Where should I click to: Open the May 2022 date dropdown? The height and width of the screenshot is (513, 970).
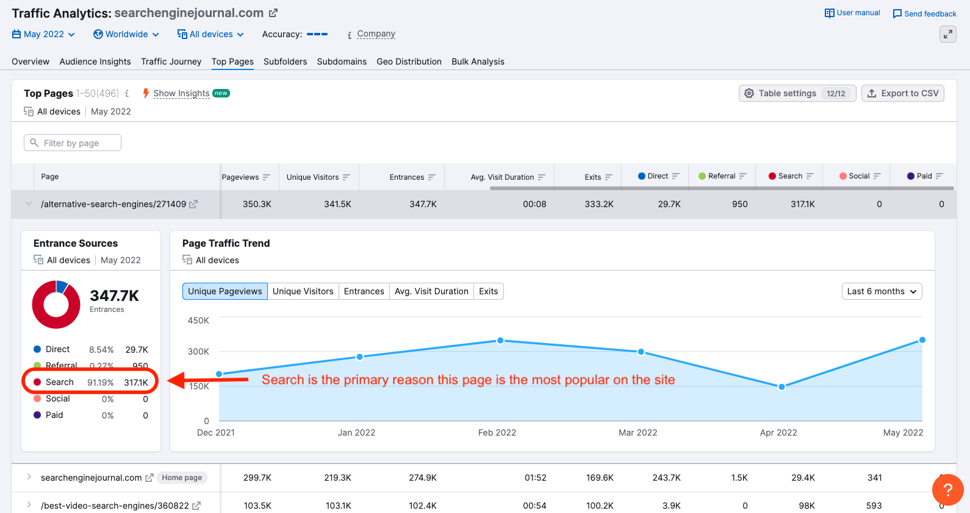pyautogui.click(x=43, y=34)
